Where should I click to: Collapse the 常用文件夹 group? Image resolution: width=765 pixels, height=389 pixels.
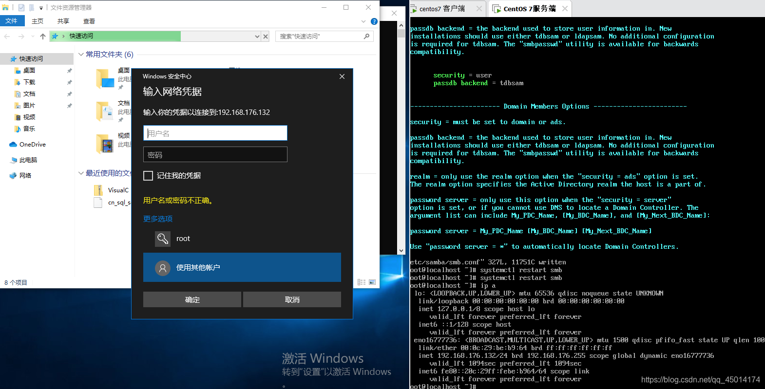coord(81,55)
